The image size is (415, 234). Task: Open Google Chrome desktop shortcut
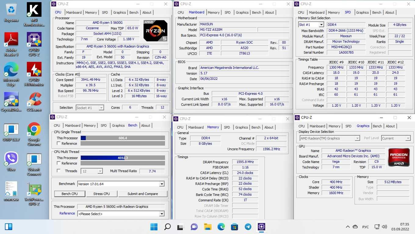point(34,134)
